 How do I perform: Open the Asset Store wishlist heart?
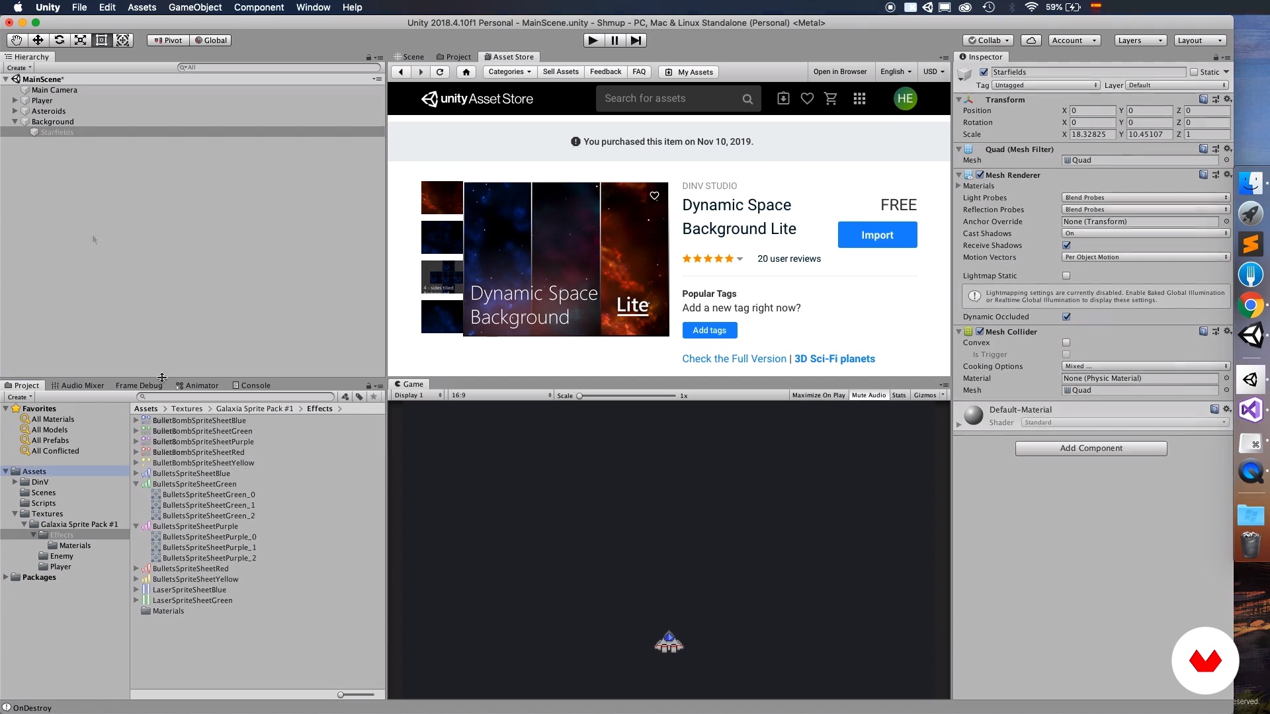point(807,99)
